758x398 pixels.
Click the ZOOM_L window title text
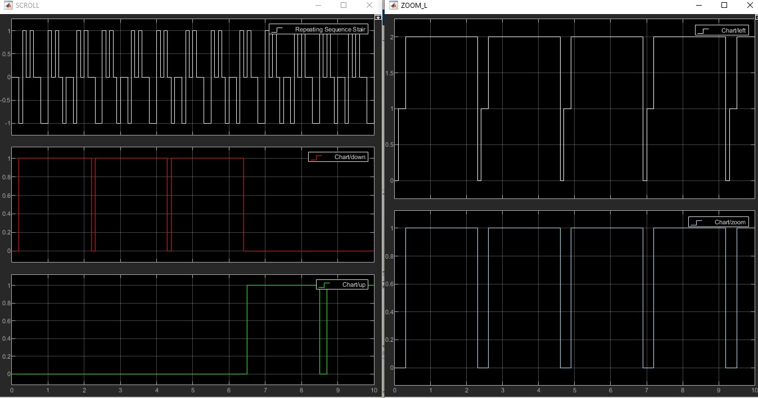(414, 5)
